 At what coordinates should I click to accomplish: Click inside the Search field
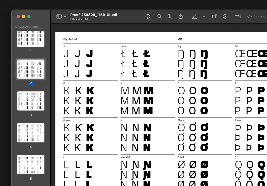(259, 17)
